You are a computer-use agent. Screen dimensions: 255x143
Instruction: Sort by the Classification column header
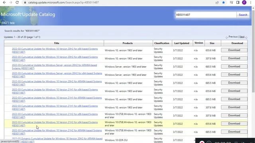[x=162, y=43]
